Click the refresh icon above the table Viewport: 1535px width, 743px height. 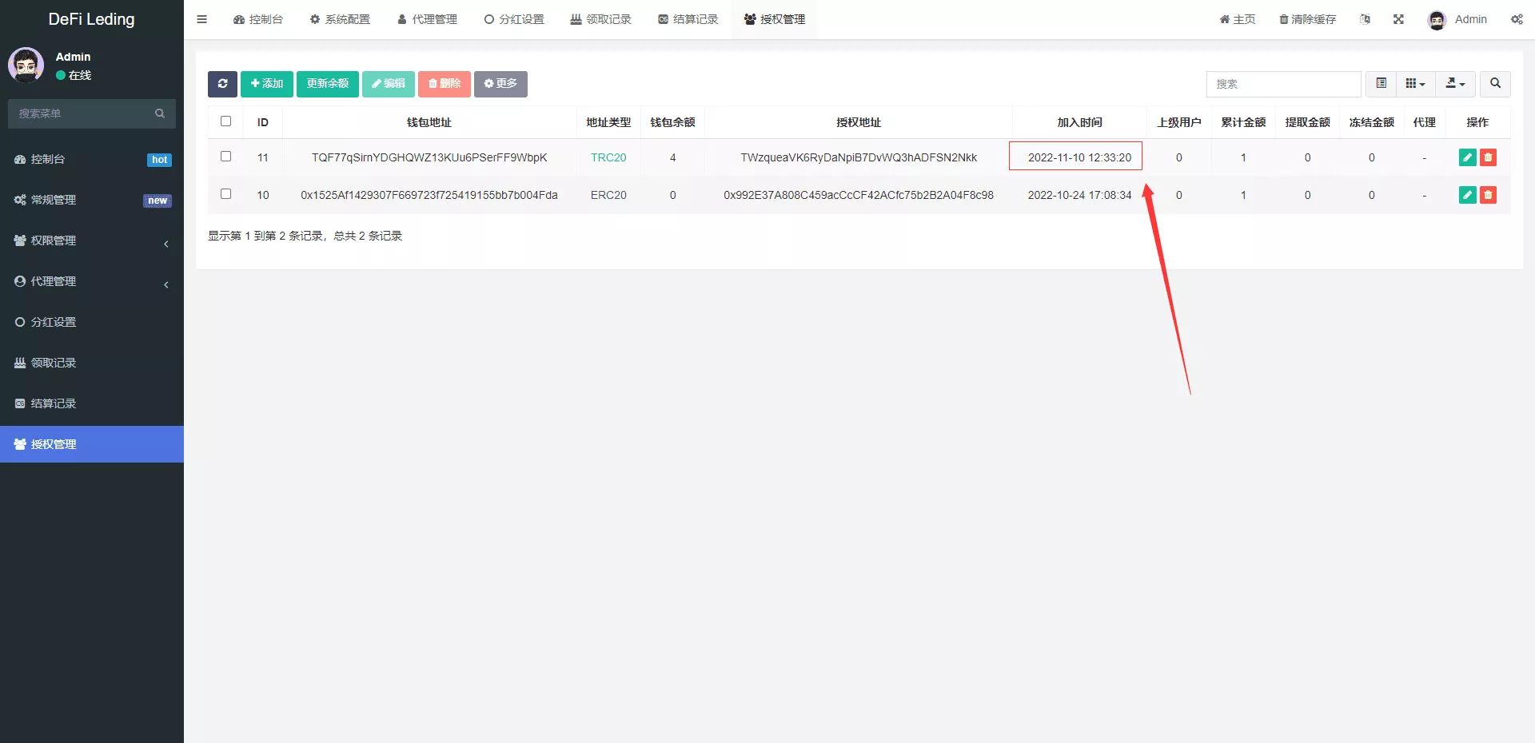(222, 84)
